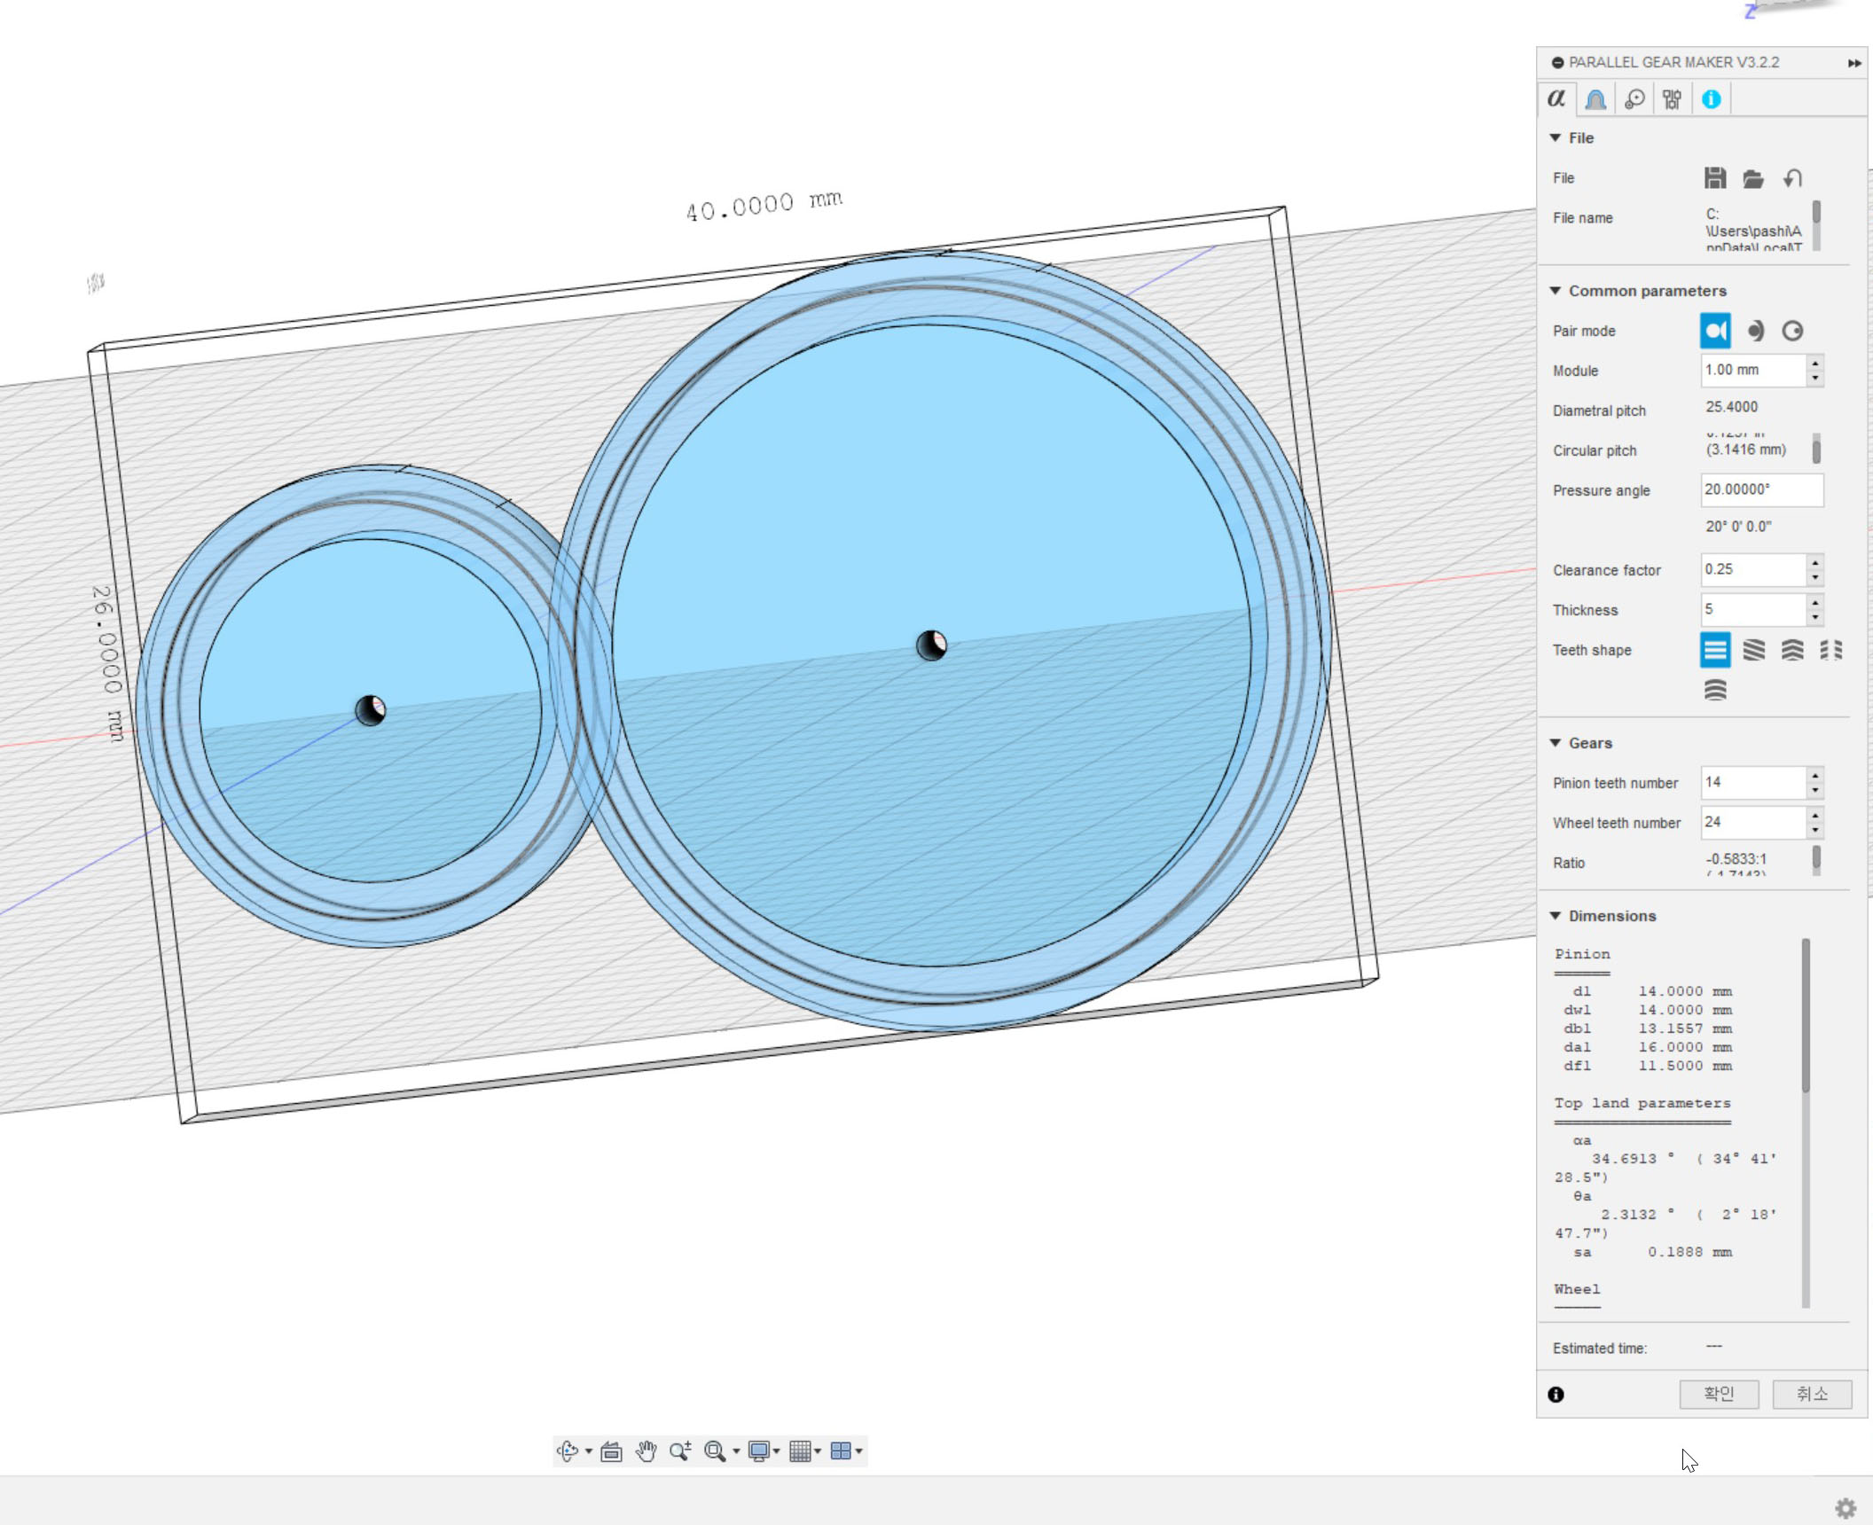Click the Pressure angle input field
This screenshot has width=1873, height=1525.
(x=1761, y=490)
